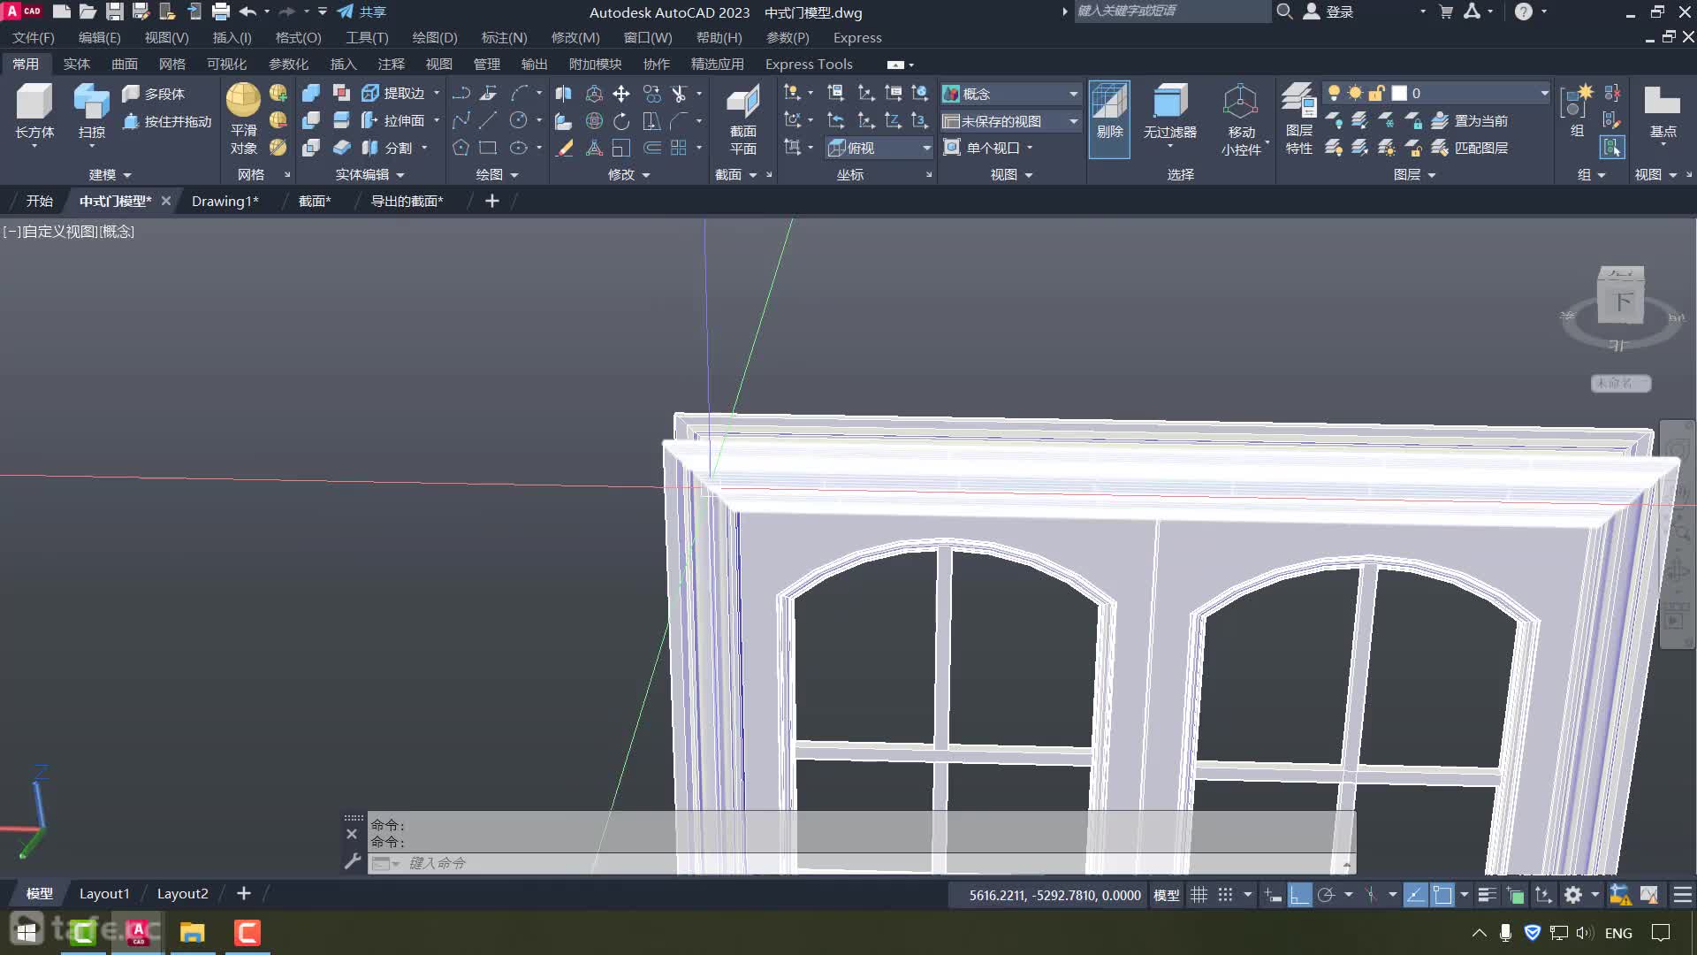Toggle ortho mode in status bar

point(1299,895)
